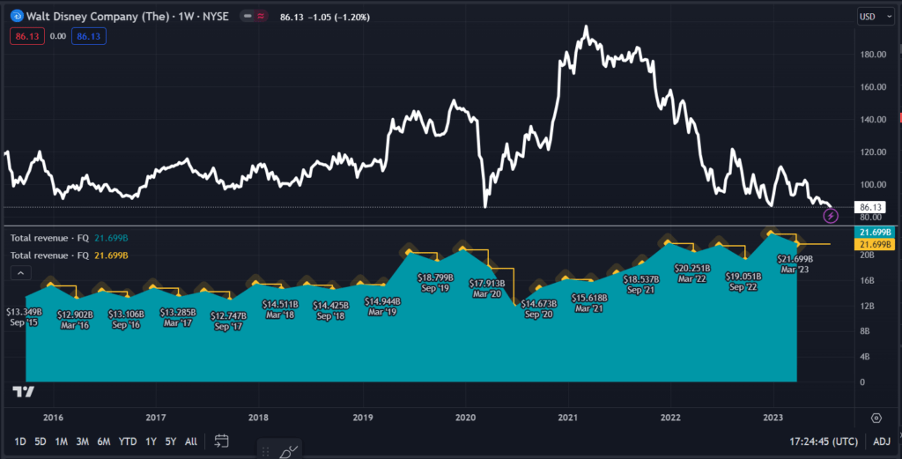Click the $14.511B Mar '18 data label
The width and height of the screenshot is (902, 459).
280,309
